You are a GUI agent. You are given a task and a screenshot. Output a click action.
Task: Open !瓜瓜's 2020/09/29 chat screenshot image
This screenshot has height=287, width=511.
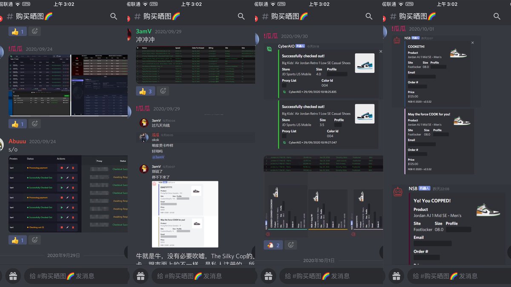195,181
